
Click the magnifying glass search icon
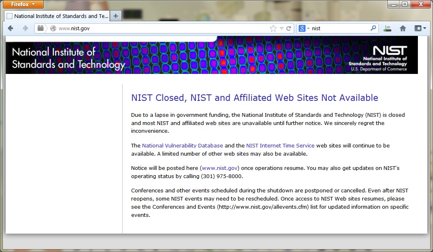tap(373, 29)
